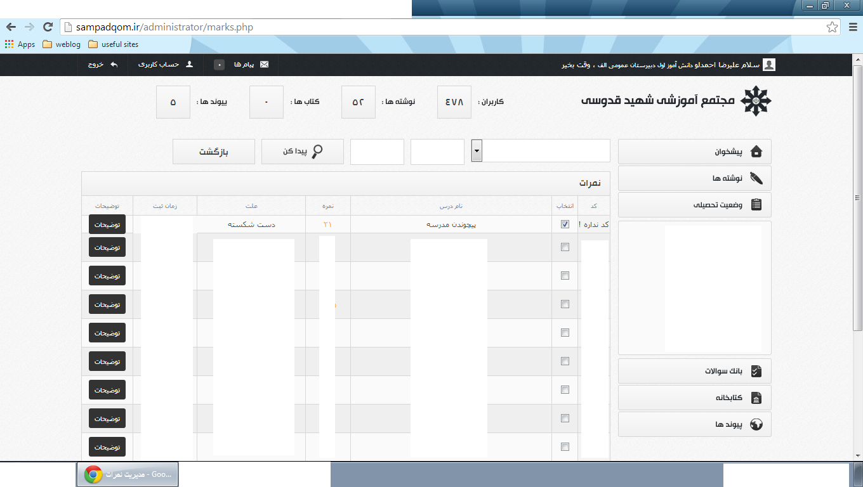Click خروج to log out
The image size is (863, 487).
pyautogui.click(x=103, y=65)
